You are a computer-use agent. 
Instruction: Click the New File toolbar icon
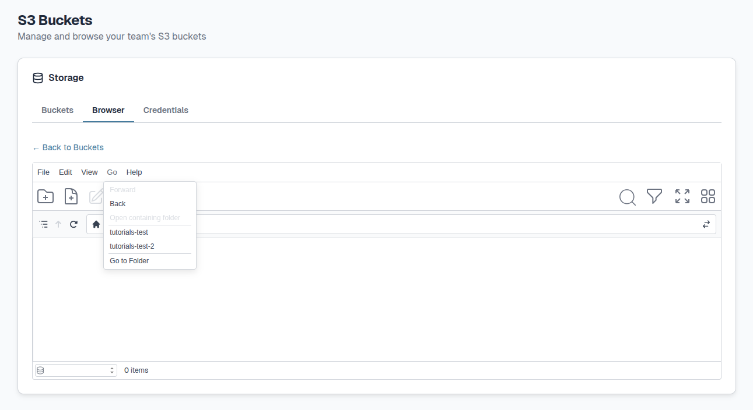pyautogui.click(x=71, y=197)
